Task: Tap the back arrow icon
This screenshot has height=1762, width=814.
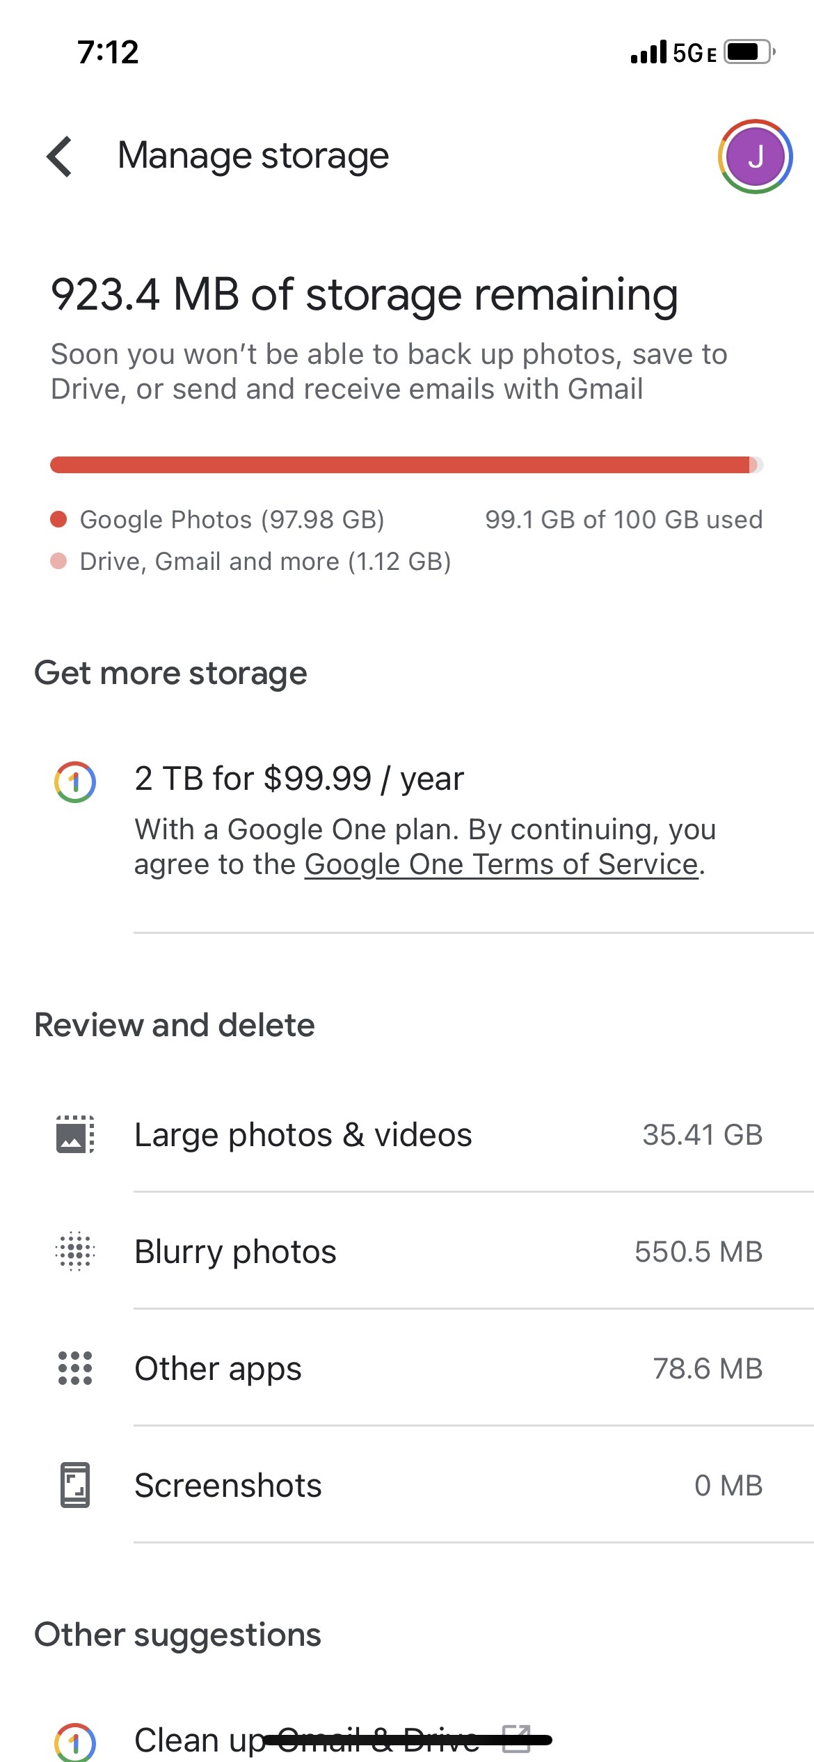Action: pos(60,156)
